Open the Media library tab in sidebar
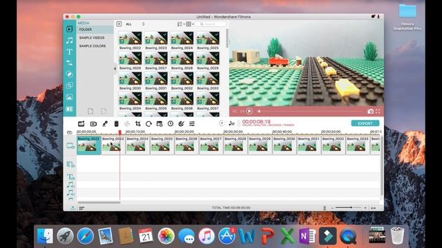The width and height of the screenshot is (442, 248). click(x=69, y=29)
